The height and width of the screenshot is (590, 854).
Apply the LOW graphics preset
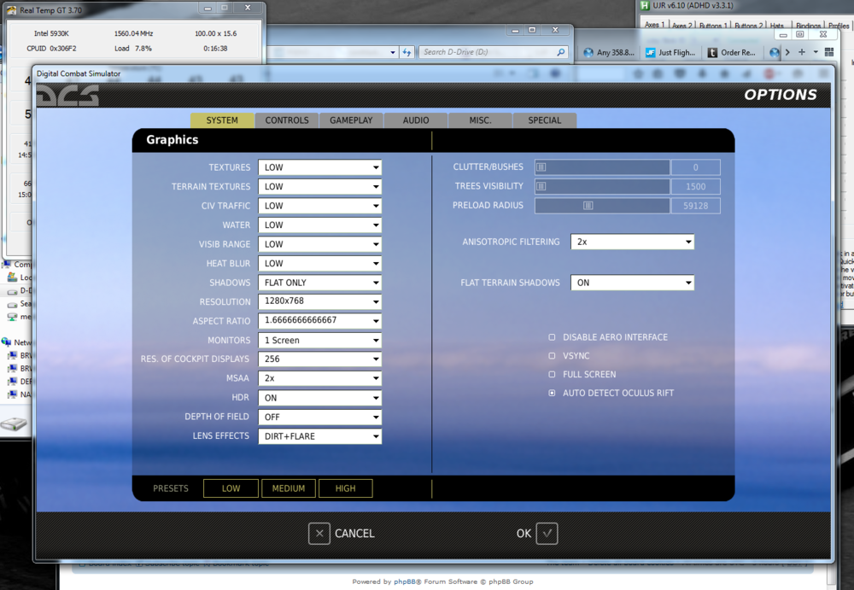click(x=231, y=488)
